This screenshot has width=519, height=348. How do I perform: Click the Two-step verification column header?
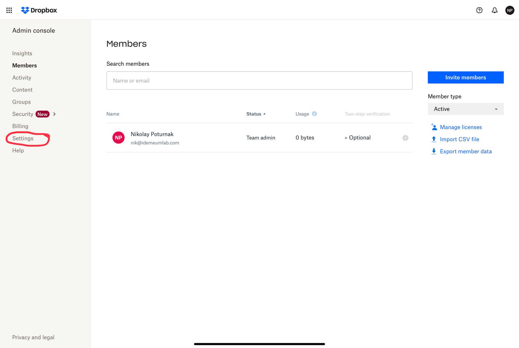click(367, 114)
